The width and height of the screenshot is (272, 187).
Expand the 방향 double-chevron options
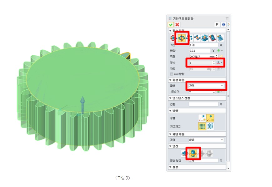point(214,51)
